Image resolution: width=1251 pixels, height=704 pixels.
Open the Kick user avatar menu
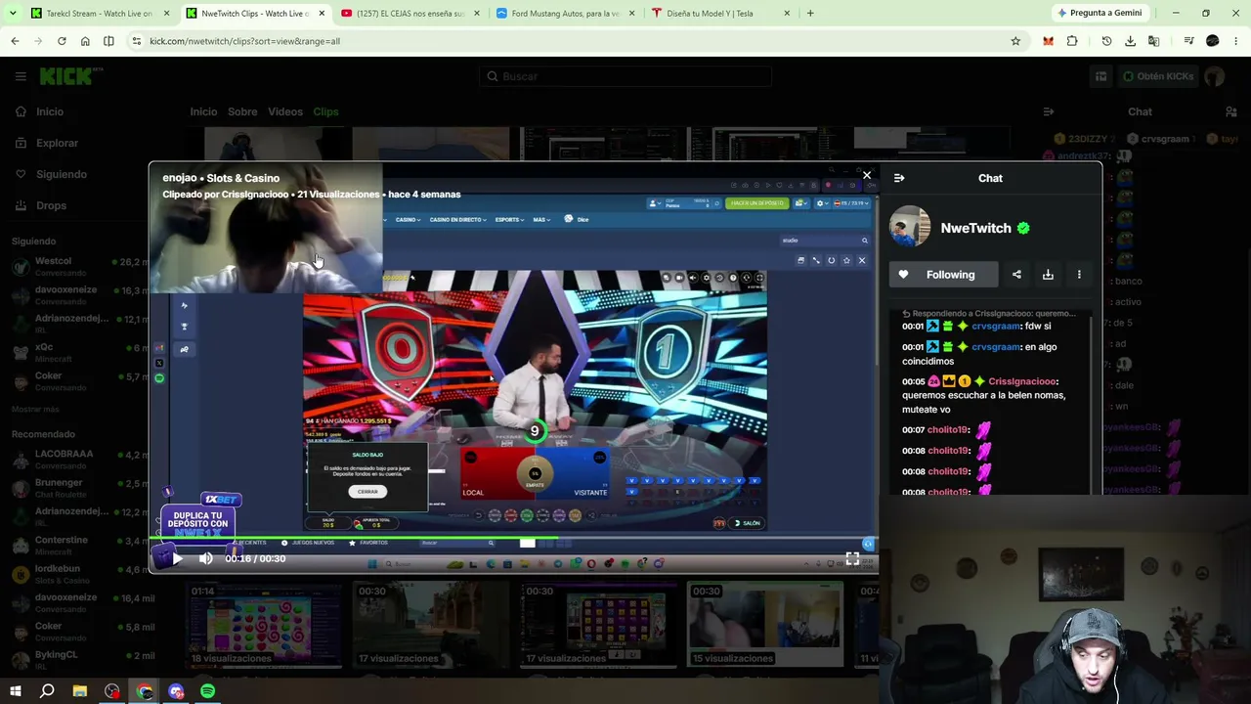(x=1215, y=76)
